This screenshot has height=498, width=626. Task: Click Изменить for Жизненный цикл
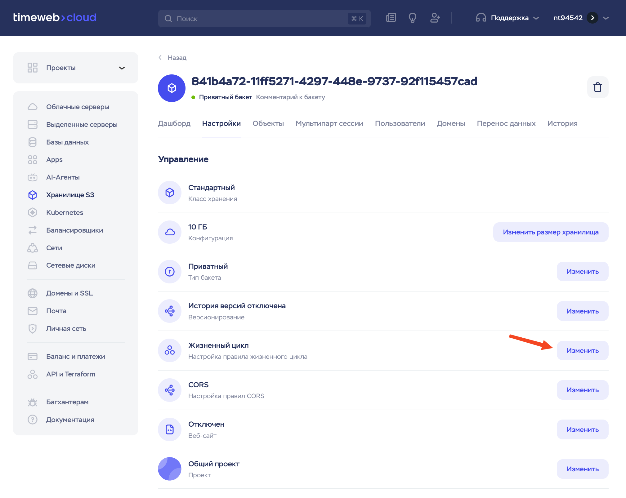point(582,350)
